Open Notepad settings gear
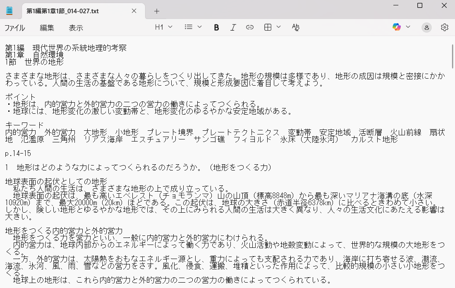This screenshot has height=288, width=455. [x=445, y=27]
